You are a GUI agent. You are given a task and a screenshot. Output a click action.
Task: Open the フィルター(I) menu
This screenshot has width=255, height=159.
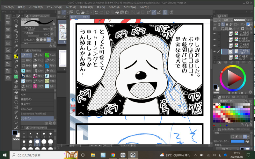(114, 7)
